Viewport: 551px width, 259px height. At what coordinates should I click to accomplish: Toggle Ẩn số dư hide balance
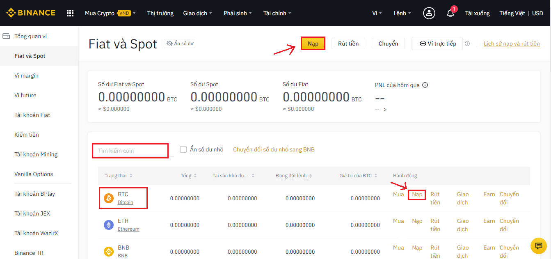180,44
